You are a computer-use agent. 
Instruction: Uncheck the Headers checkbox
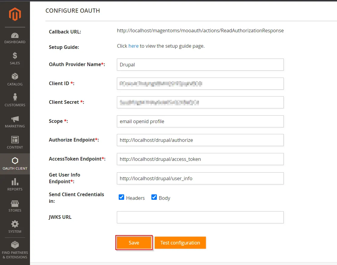pyautogui.click(x=121, y=197)
